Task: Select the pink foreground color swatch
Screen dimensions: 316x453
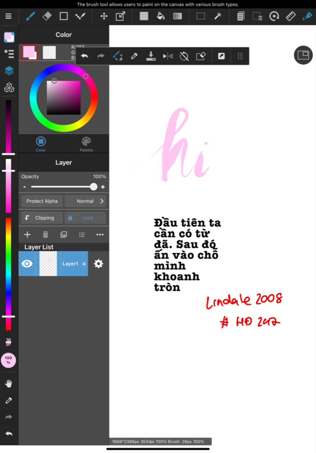Action: (x=29, y=52)
